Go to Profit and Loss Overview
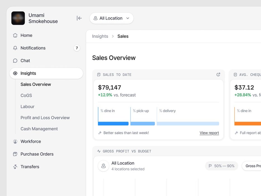The height and width of the screenshot is (196, 261). [45, 118]
